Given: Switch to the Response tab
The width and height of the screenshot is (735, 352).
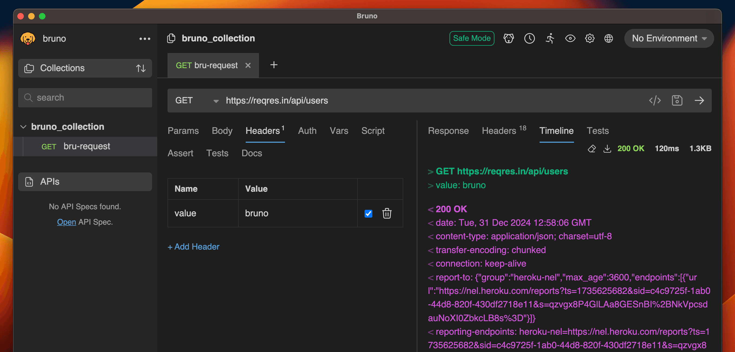Looking at the screenshot, I should point(448,131).
